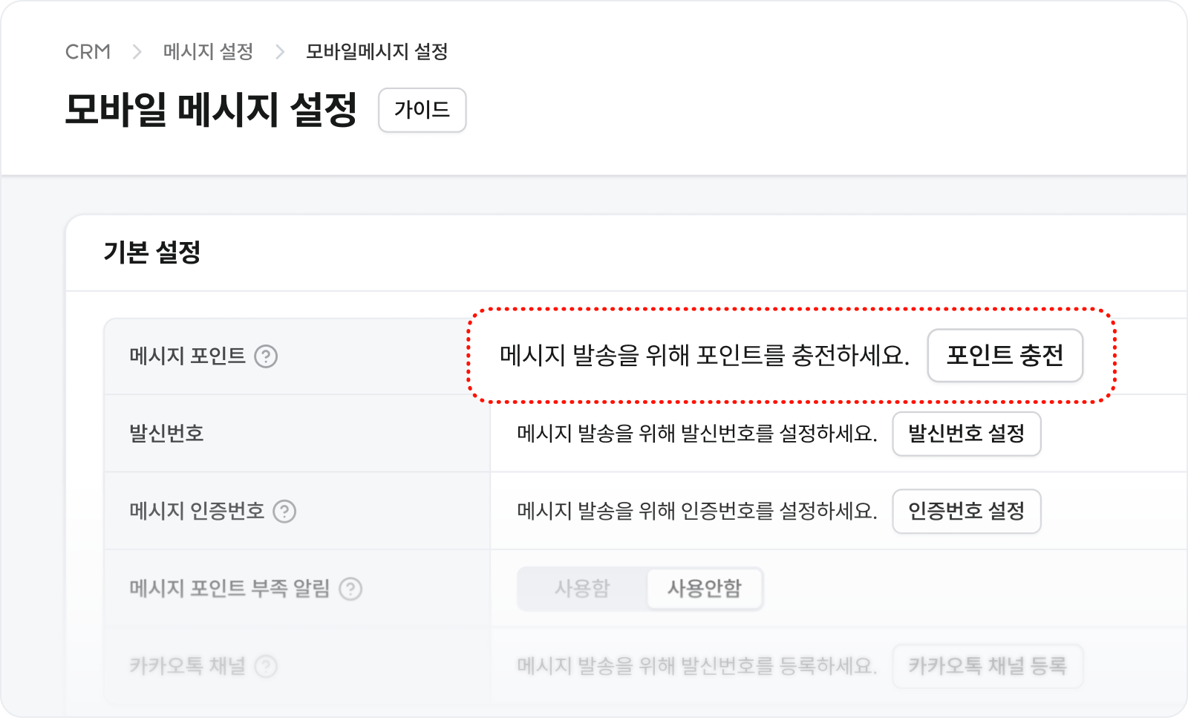Show help icon beside 메시지 인증번호
Viewport: 1188px width, 718px height.
[x=284, y=512]
